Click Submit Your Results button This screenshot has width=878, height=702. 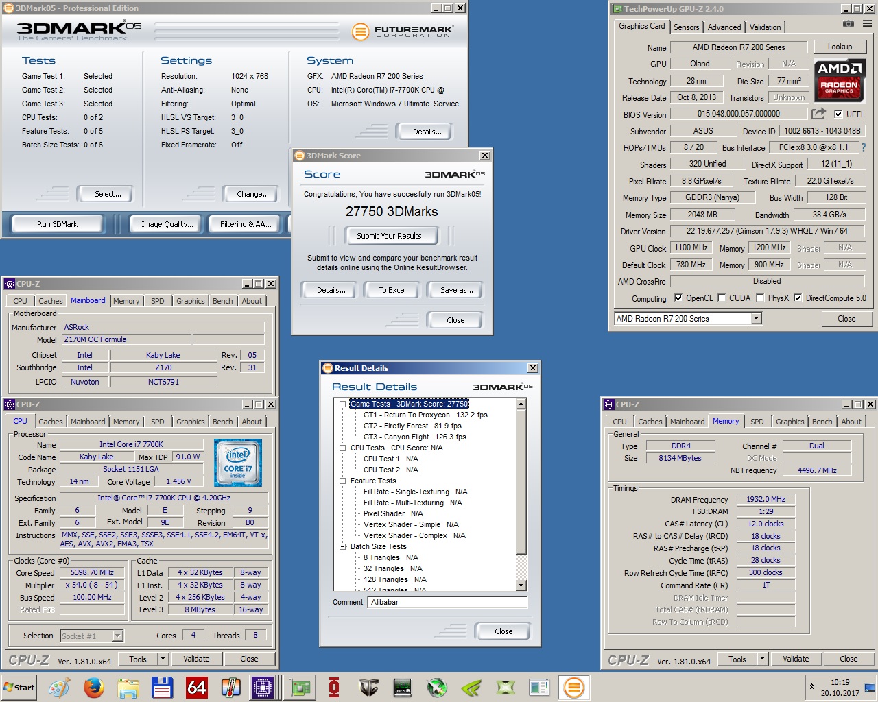tap(392, 236)
